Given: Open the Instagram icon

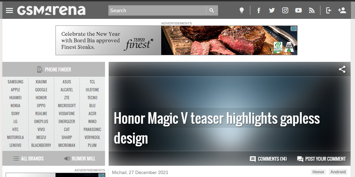Looking at the screenshot, I should coord(285,10).
